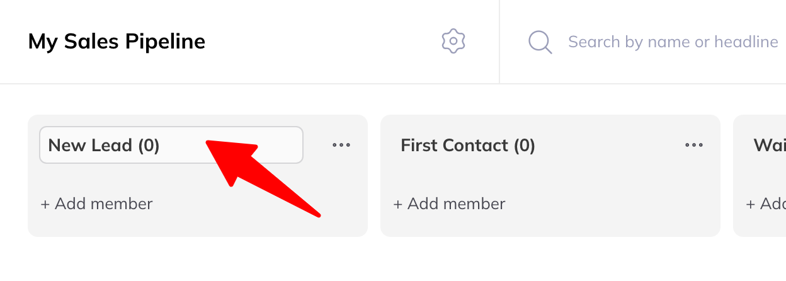Click the (0) count in New Lead title

coord(149,146)
